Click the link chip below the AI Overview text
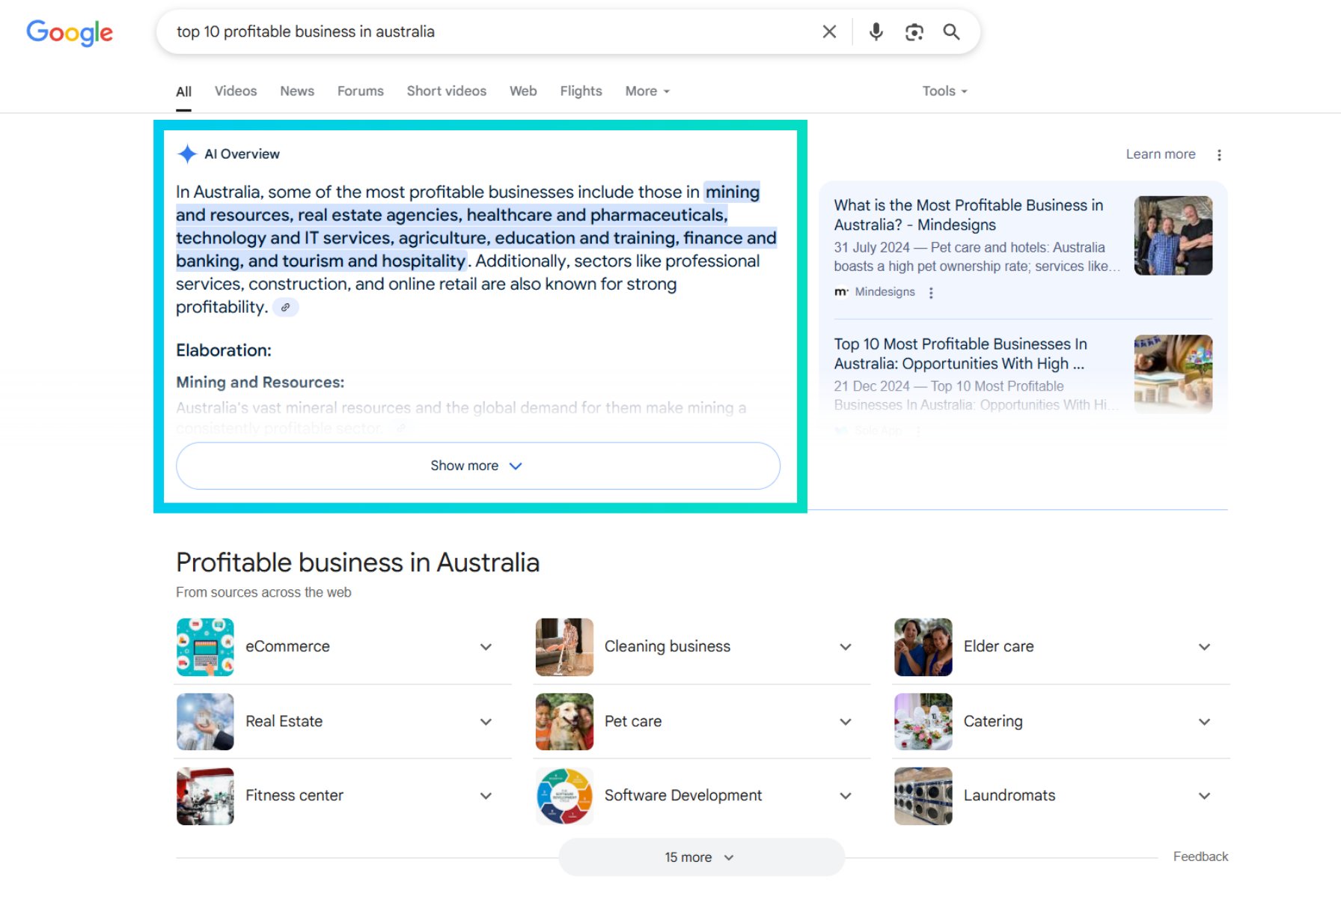The width and height of the screenshot is (1341, 900). (284, 307)
